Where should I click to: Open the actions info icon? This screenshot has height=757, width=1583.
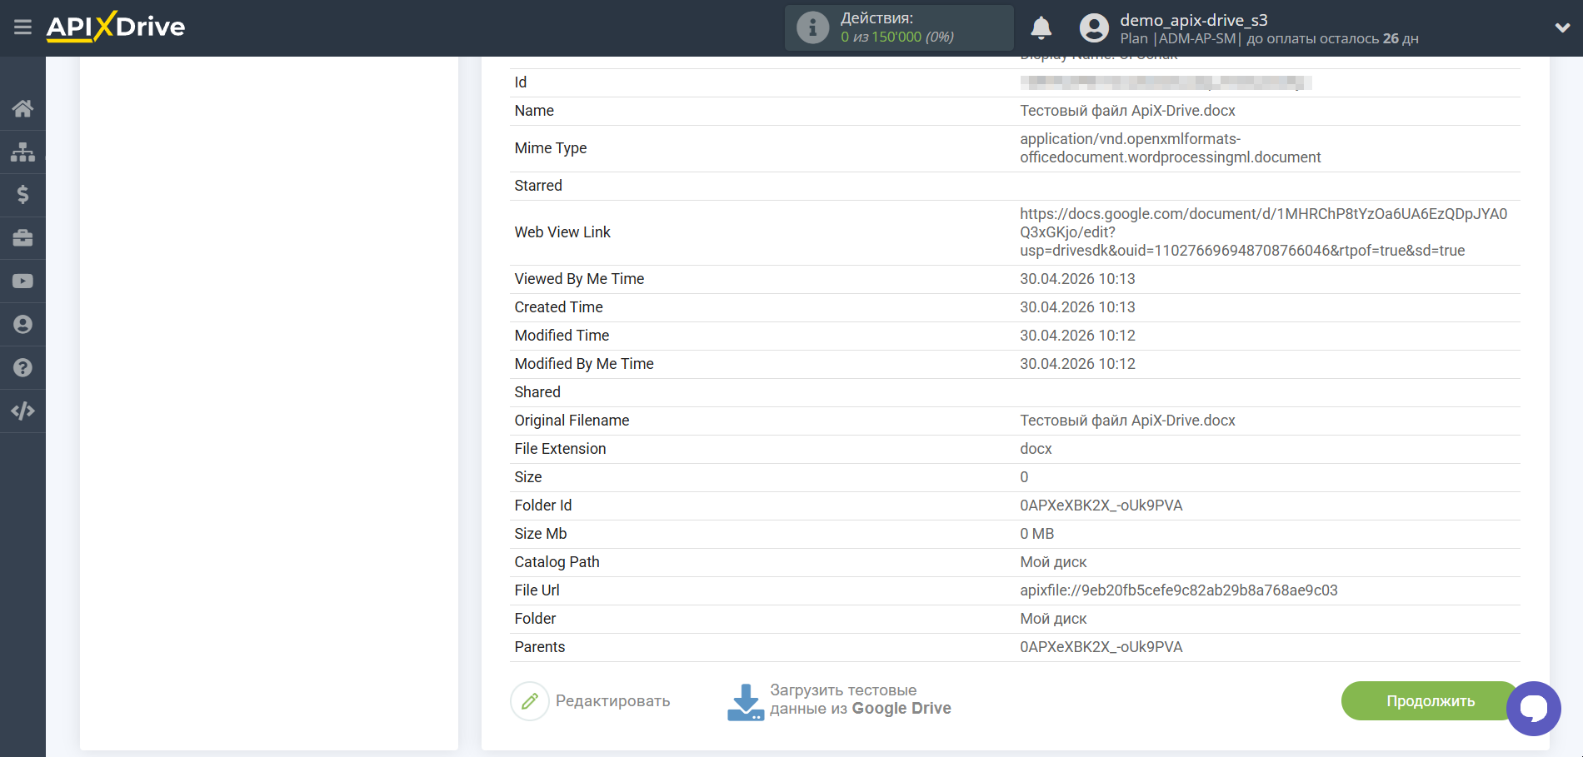click(812, 27)
